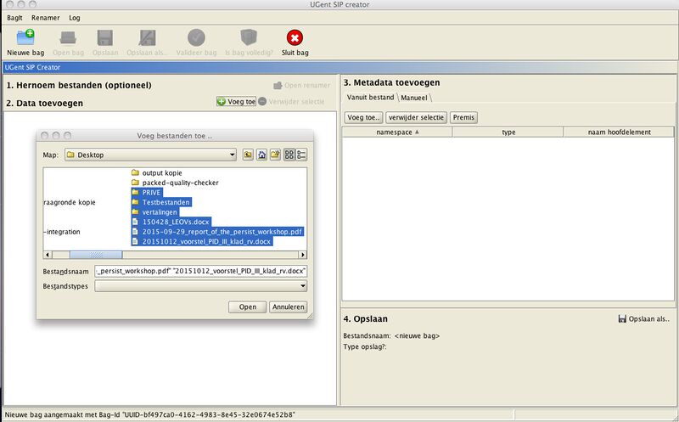Click the Premis metadata button
Viewport: 679px width, 422px height.
[x=463, y=117]
